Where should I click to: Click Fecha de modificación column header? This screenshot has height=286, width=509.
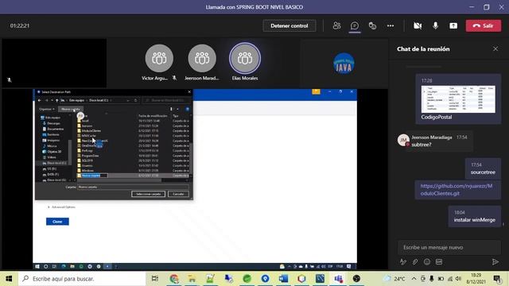coord(153,116)
